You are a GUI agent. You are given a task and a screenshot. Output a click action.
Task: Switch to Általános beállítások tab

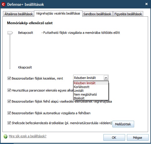(x=19, y=14)
